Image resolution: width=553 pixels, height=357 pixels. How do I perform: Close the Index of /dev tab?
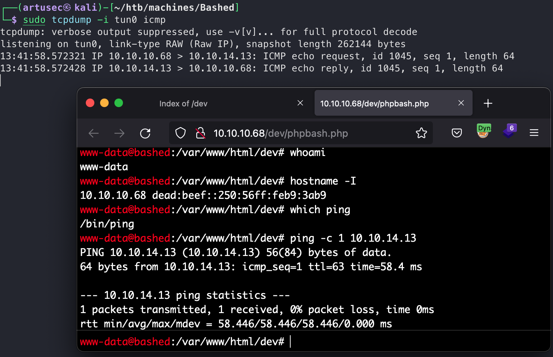point(300,103)
